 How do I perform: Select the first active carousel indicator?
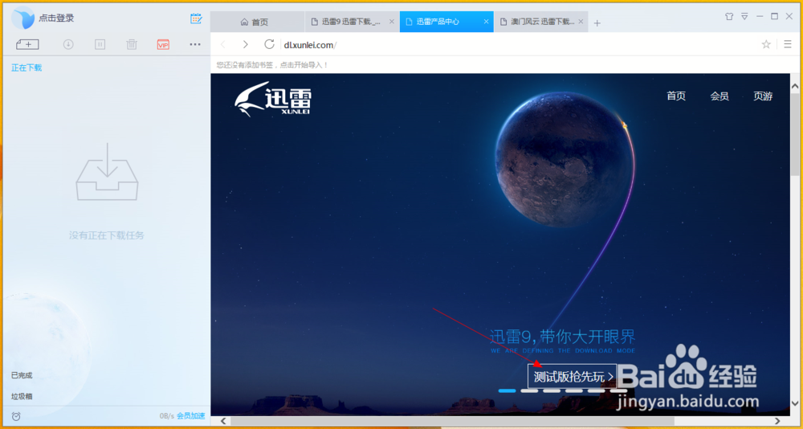point(507,391)
